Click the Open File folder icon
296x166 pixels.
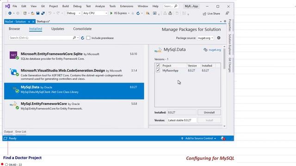pyautogui.click(x=33, y=13)
